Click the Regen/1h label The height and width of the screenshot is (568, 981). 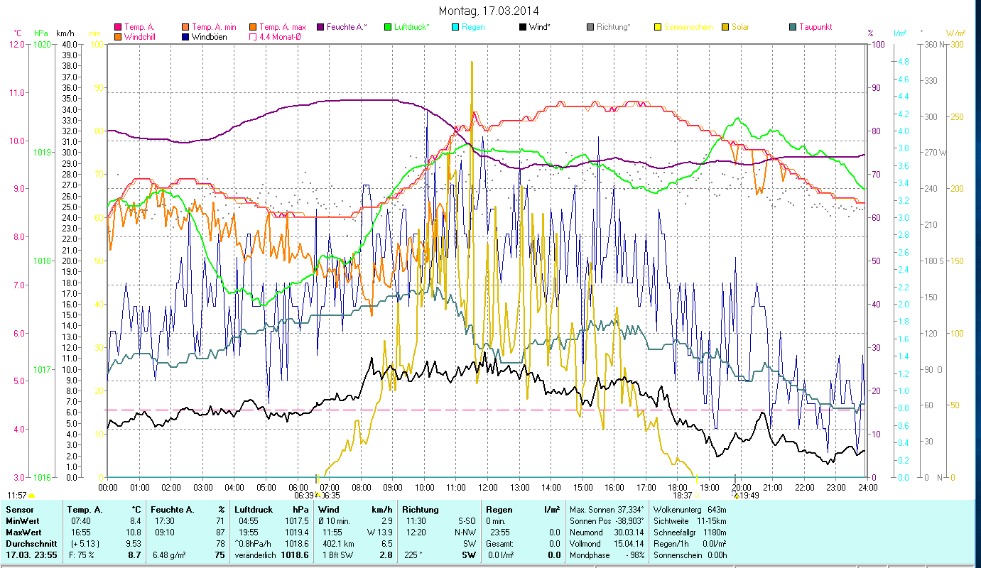(x=672, y=543)
